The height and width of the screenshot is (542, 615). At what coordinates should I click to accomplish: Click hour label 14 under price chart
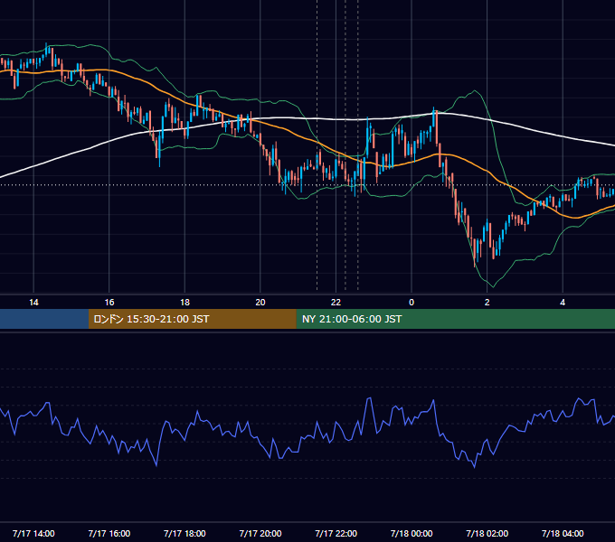(33, 303)
